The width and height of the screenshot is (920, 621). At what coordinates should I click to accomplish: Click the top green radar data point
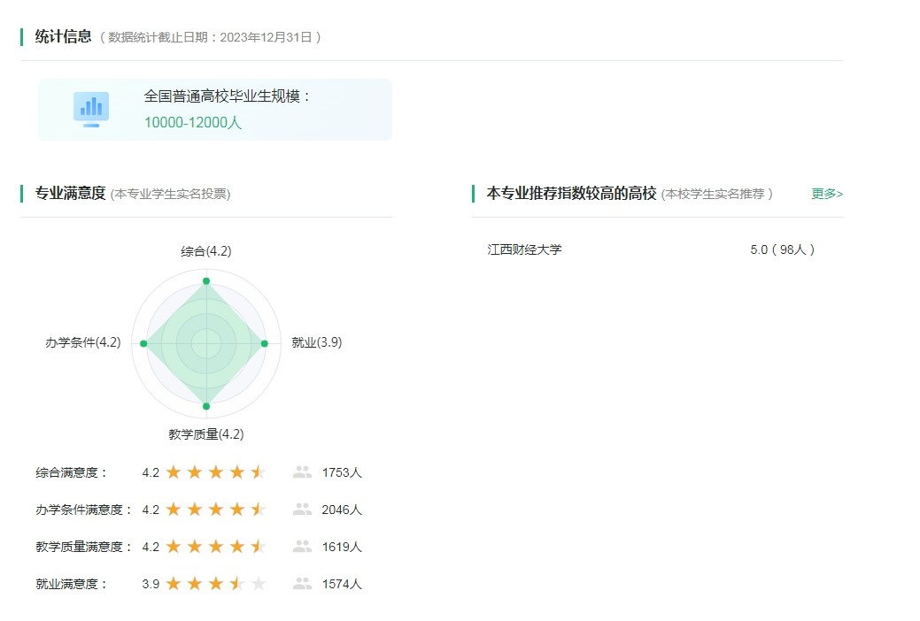point(206,281)
